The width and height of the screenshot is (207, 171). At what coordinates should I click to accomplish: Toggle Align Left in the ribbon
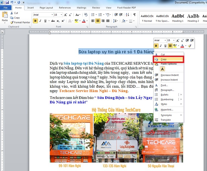93,21
